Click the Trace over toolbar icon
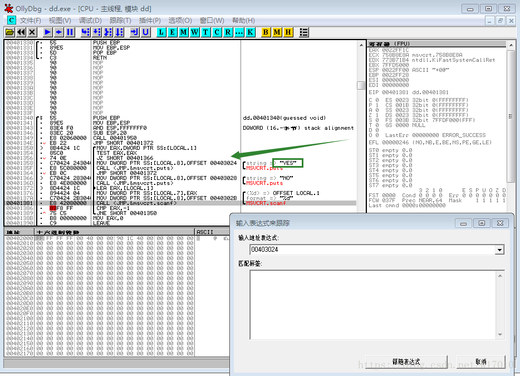This screenshot has height=376, width=520. pyautogui.click(x=119, y=32)
